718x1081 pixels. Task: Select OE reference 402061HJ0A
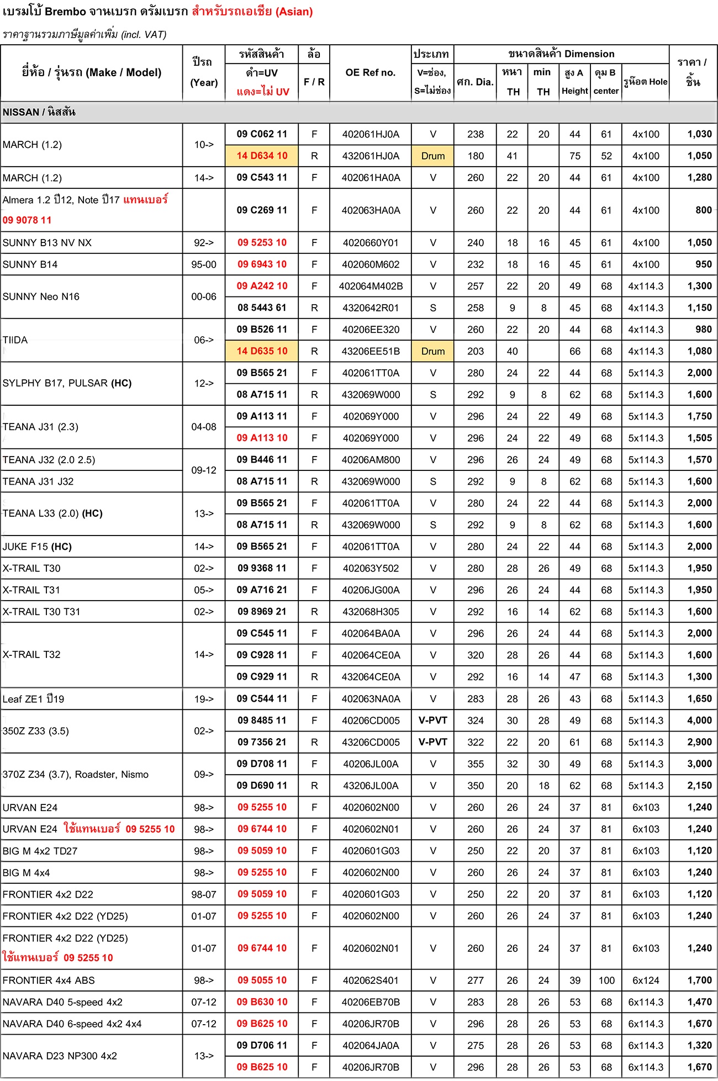pyautogui.click(x=370, y=134)
